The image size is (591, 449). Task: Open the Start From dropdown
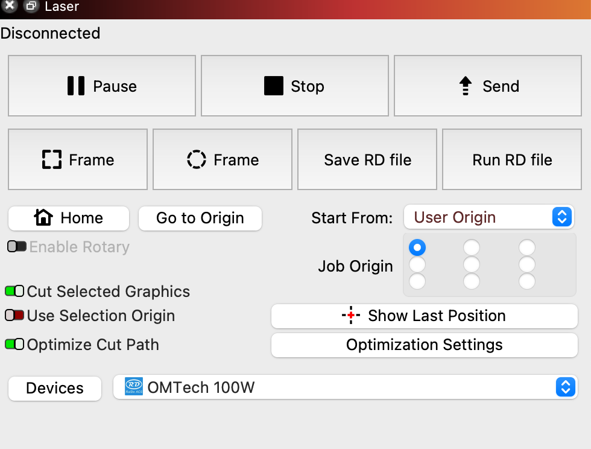click(489, 217)
